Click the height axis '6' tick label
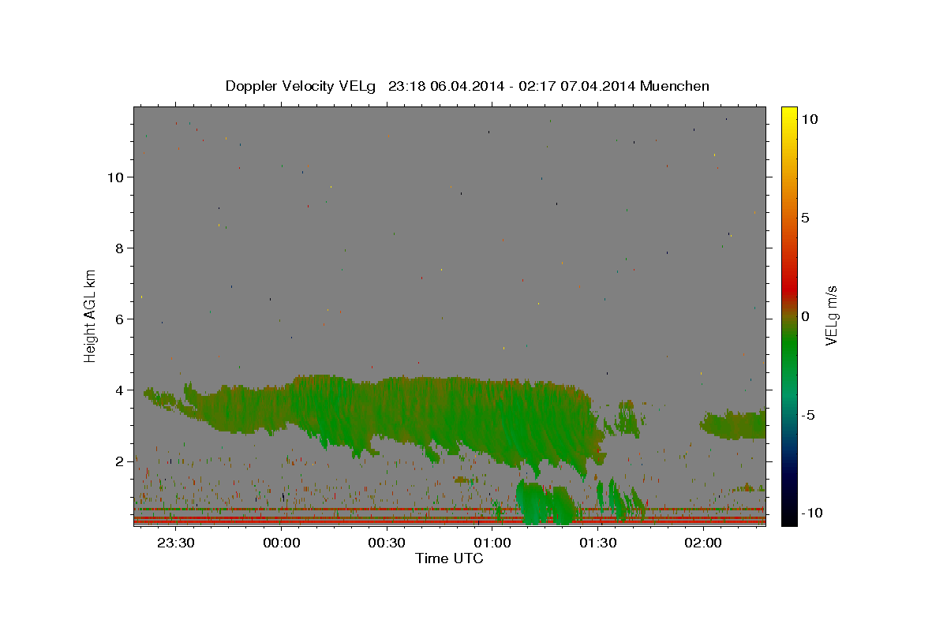The height and width of the screenshot is (631, 947). click(x=121, y=319)
